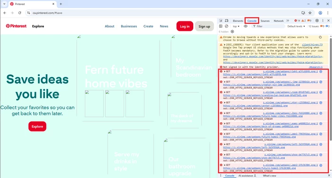Image resolution: width=332 pixels, height=178 pixels.
Task: Click AI assist icon on future-home2 error
Action: click(x=321, y=165)
